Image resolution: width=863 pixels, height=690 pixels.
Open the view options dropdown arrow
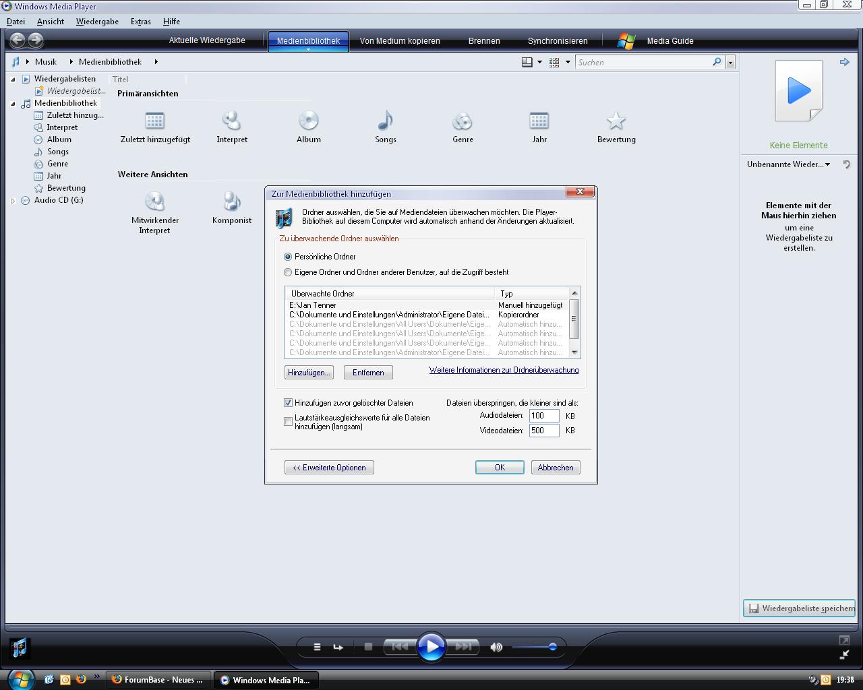coord(568,62)
